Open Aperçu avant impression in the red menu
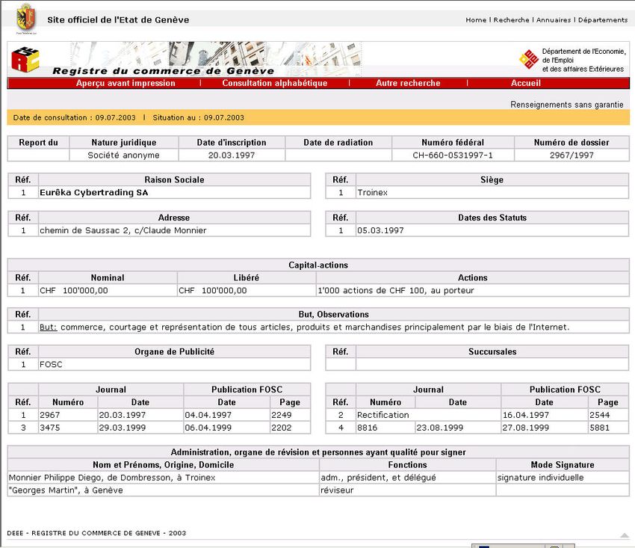Viewport: 635px width, 548px height. point(126,83)
